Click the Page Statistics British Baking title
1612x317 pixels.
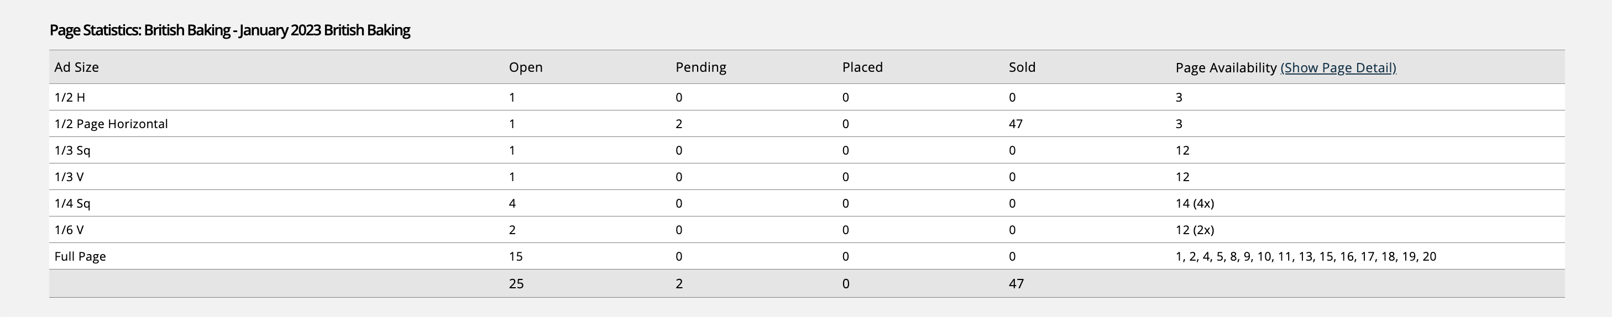pos(229,30)
